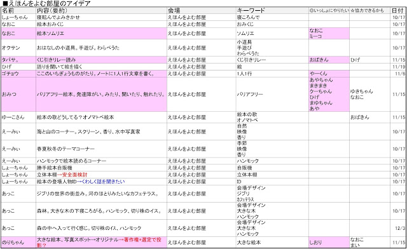Select the 内容(要約) column header
407x249 pixels.
tap(101, 11)
